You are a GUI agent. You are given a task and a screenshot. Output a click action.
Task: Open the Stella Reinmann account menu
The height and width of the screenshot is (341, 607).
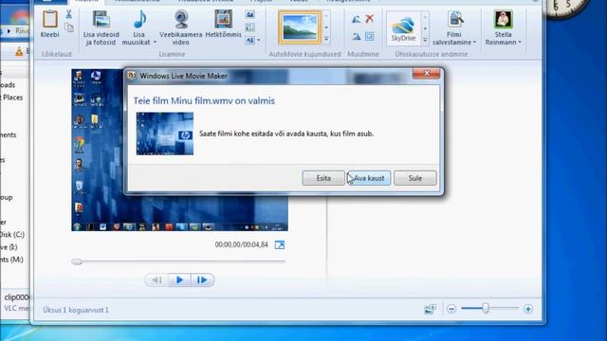pos(503,27)
